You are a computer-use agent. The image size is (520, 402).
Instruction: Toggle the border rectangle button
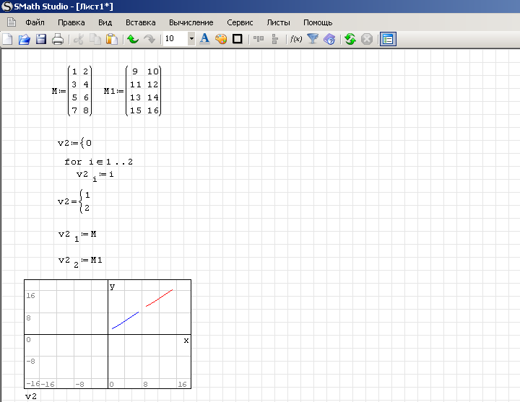pos(237,39)
